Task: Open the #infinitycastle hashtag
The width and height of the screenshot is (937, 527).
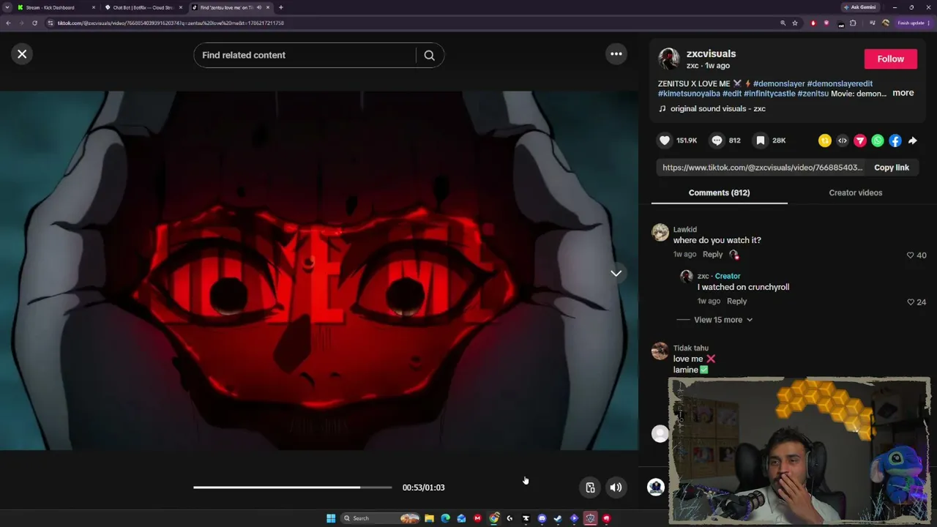Action: click(769, 94)
